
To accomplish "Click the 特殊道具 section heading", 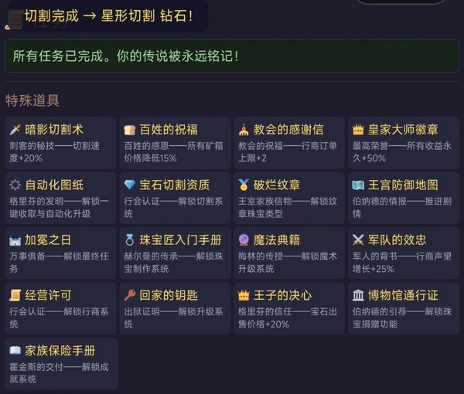I will [x=32, y=100].
